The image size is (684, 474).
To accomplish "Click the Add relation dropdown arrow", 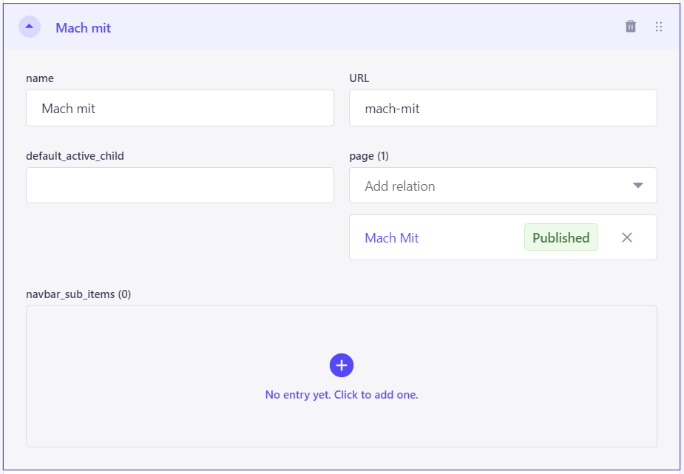I will tap(637, 186).
